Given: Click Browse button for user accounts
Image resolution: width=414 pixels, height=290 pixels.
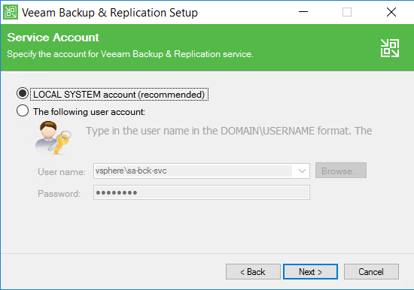Looking at the screenshot, I should point(340,171).
